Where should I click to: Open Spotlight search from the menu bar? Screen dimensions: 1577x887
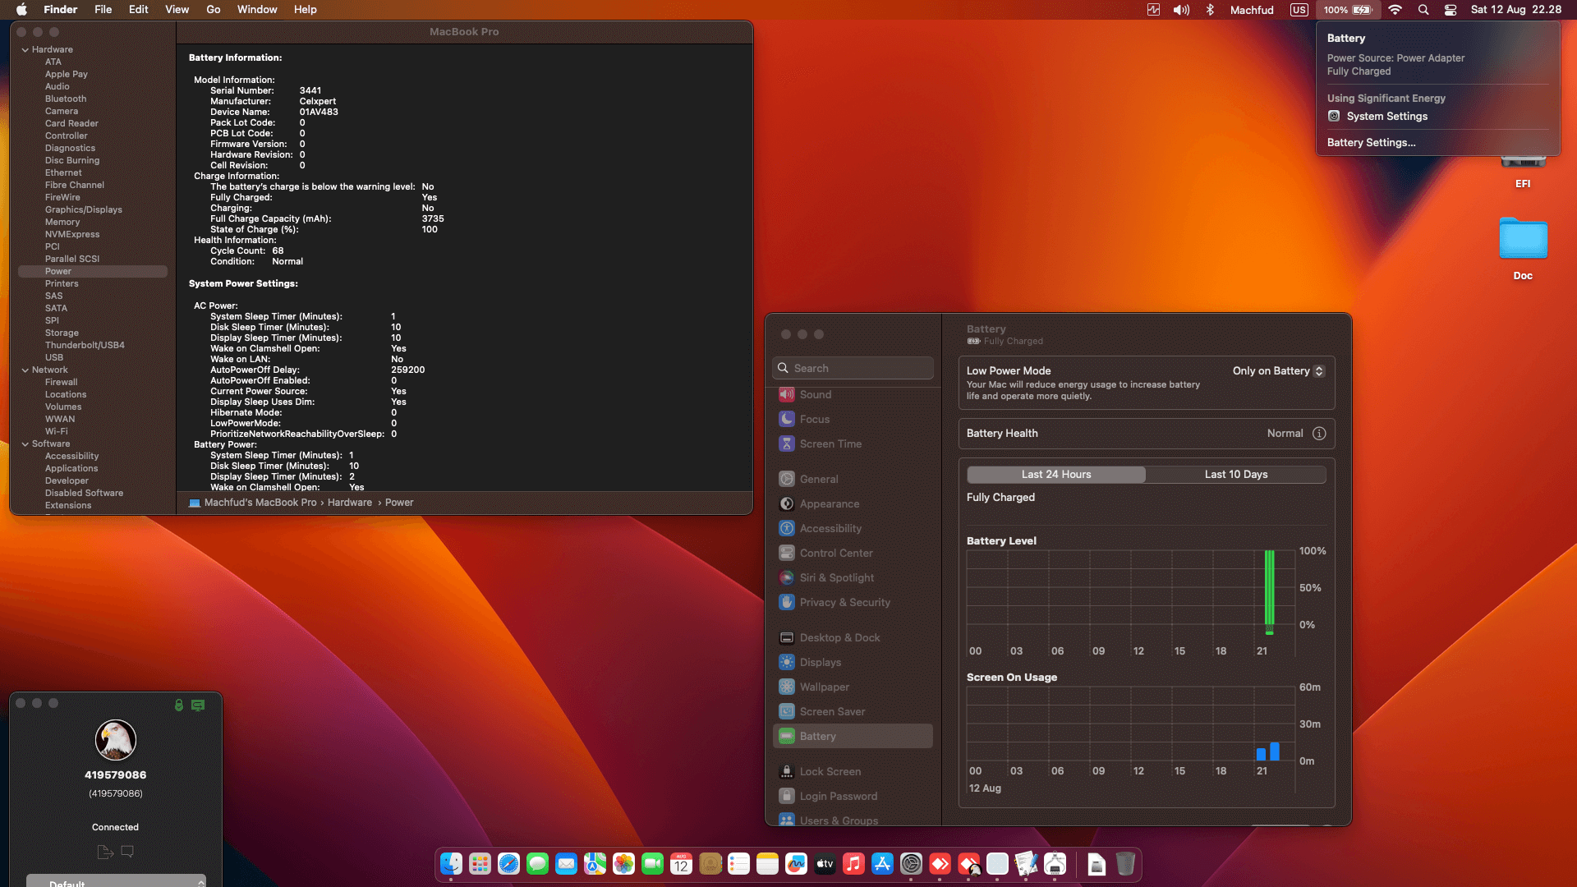[1423, 10]
